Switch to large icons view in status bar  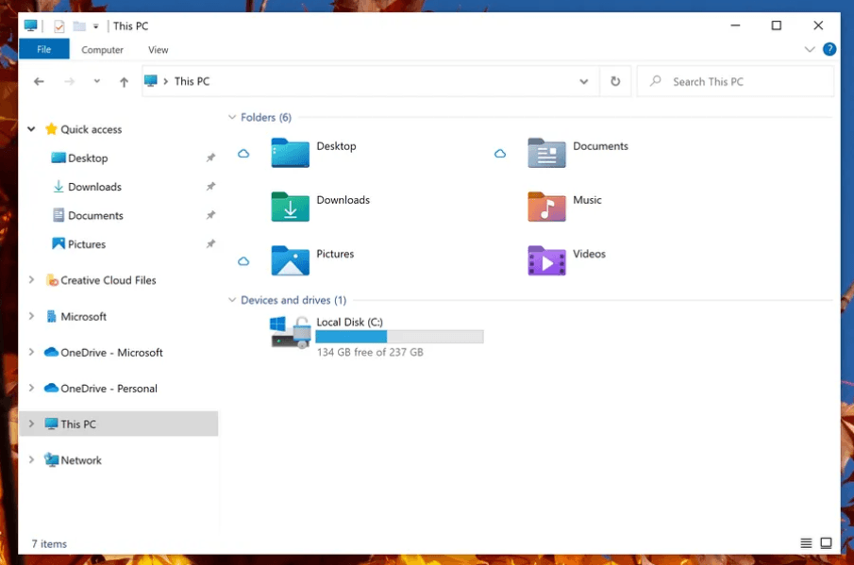pyautogui.click(x=826, y=542)
